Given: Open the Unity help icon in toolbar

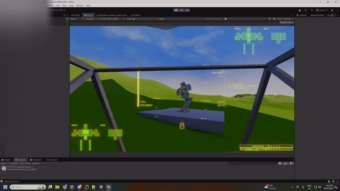Looking at the screenshot, I should 332,10.
